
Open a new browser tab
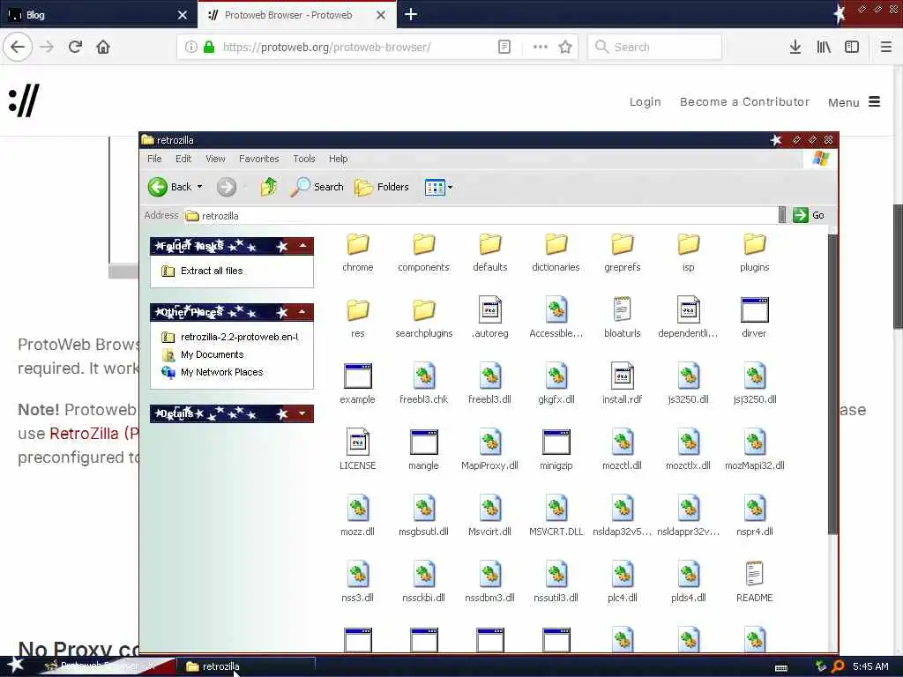pos(411,14)
